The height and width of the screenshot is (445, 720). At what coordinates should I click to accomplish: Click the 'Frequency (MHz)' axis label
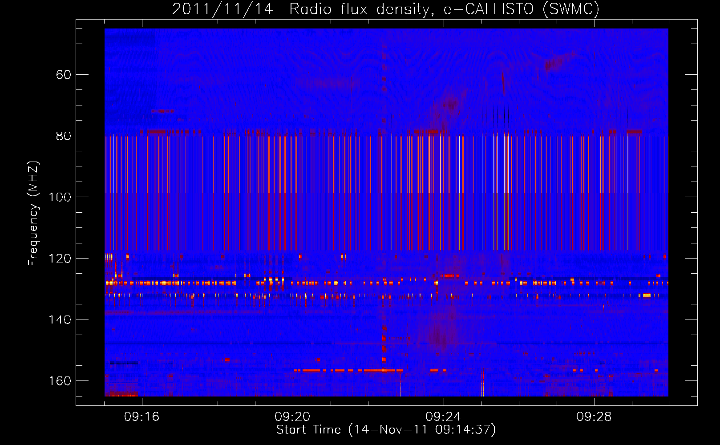click(x=33, y=214)
